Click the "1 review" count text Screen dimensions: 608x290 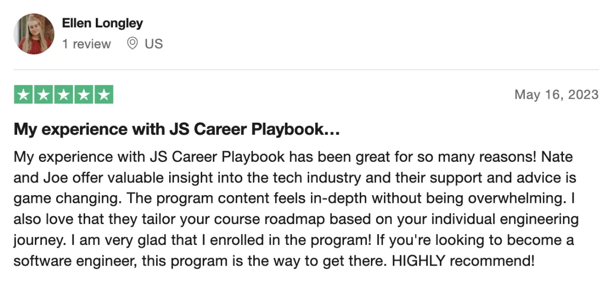click(x=86, y=44)
